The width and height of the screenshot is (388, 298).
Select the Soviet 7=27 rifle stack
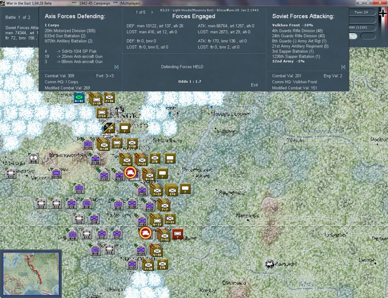pos(156,190)
